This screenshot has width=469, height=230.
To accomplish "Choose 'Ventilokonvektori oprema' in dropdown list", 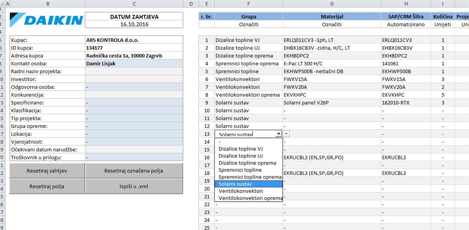I will 249,198.
